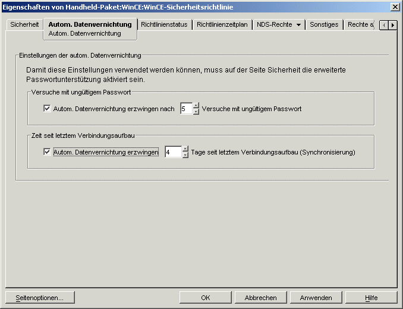The height and width of the screenshot is (309, 403).
Task: Select the Autom. Datenvernichtung sub-page label
Action: (x=84, y=34)
